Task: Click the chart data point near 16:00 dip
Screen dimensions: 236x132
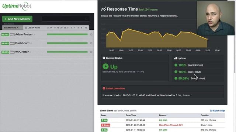Action: pos(121,41)
